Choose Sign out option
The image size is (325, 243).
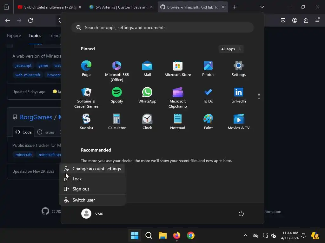pos(92,189)
